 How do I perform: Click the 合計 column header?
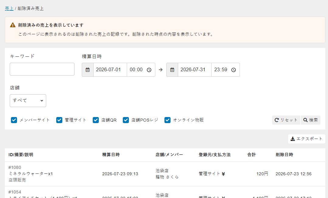(251, 155)
